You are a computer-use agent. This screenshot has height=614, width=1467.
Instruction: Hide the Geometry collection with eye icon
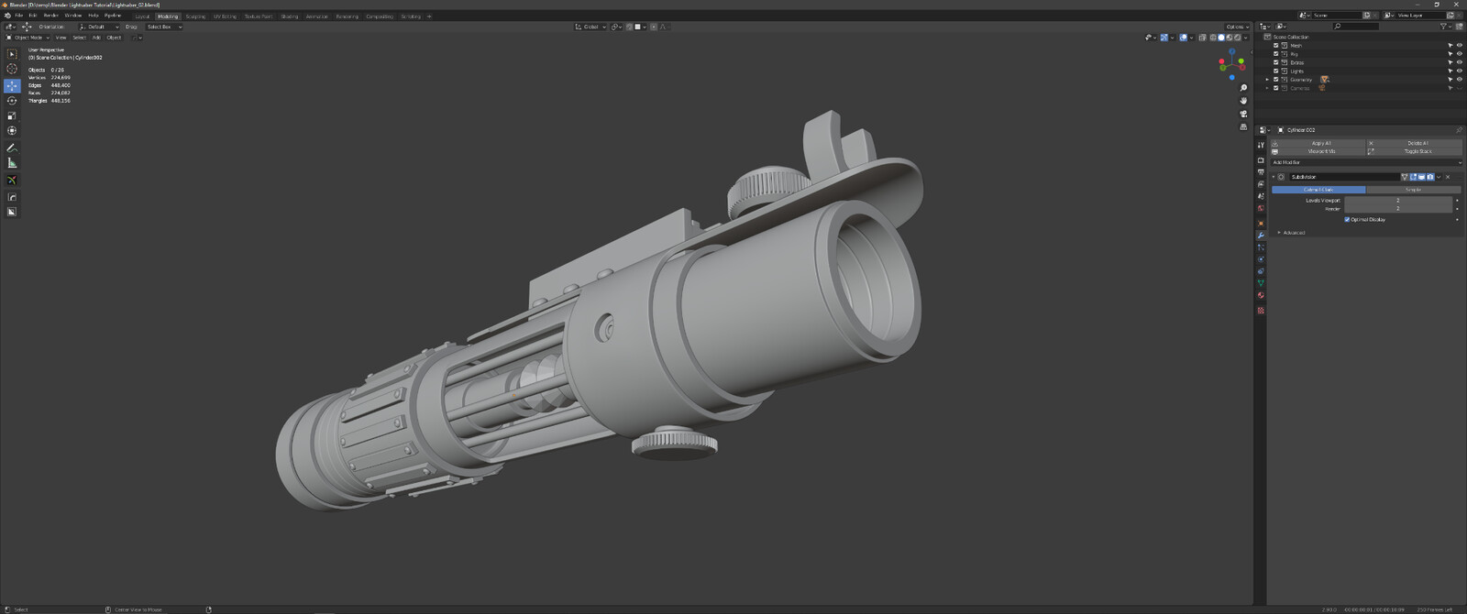click(1459, 80)
